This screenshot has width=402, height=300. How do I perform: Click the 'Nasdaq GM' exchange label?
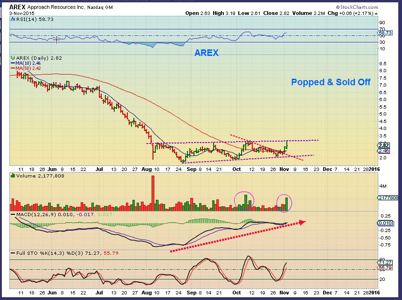click(x=100, y=7)
